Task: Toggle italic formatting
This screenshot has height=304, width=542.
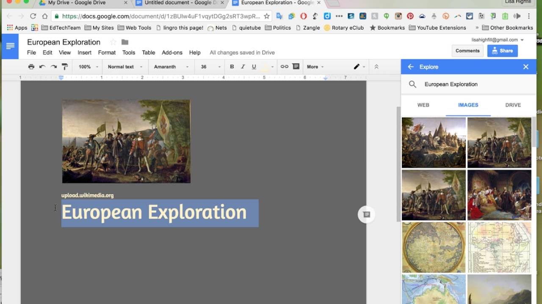Action: (243, 67)
